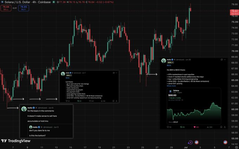Click the green market status dot by Coinbase
Viewport: 239px width, 149px height.
[x=54, y=2]
